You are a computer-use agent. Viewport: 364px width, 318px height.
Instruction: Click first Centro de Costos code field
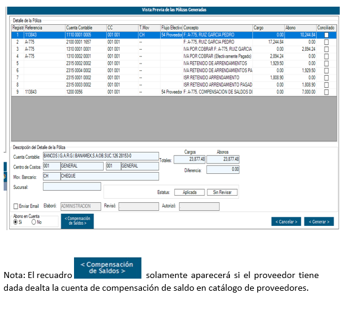52,166
